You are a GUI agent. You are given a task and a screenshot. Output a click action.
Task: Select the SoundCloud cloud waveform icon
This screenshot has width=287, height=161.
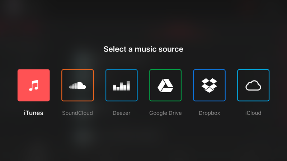point(77,86)
